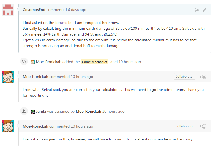Viewport: 213px width, 149px height.
Task: Click '10 hours ago' on label event
Action: (x=130, y=62)
